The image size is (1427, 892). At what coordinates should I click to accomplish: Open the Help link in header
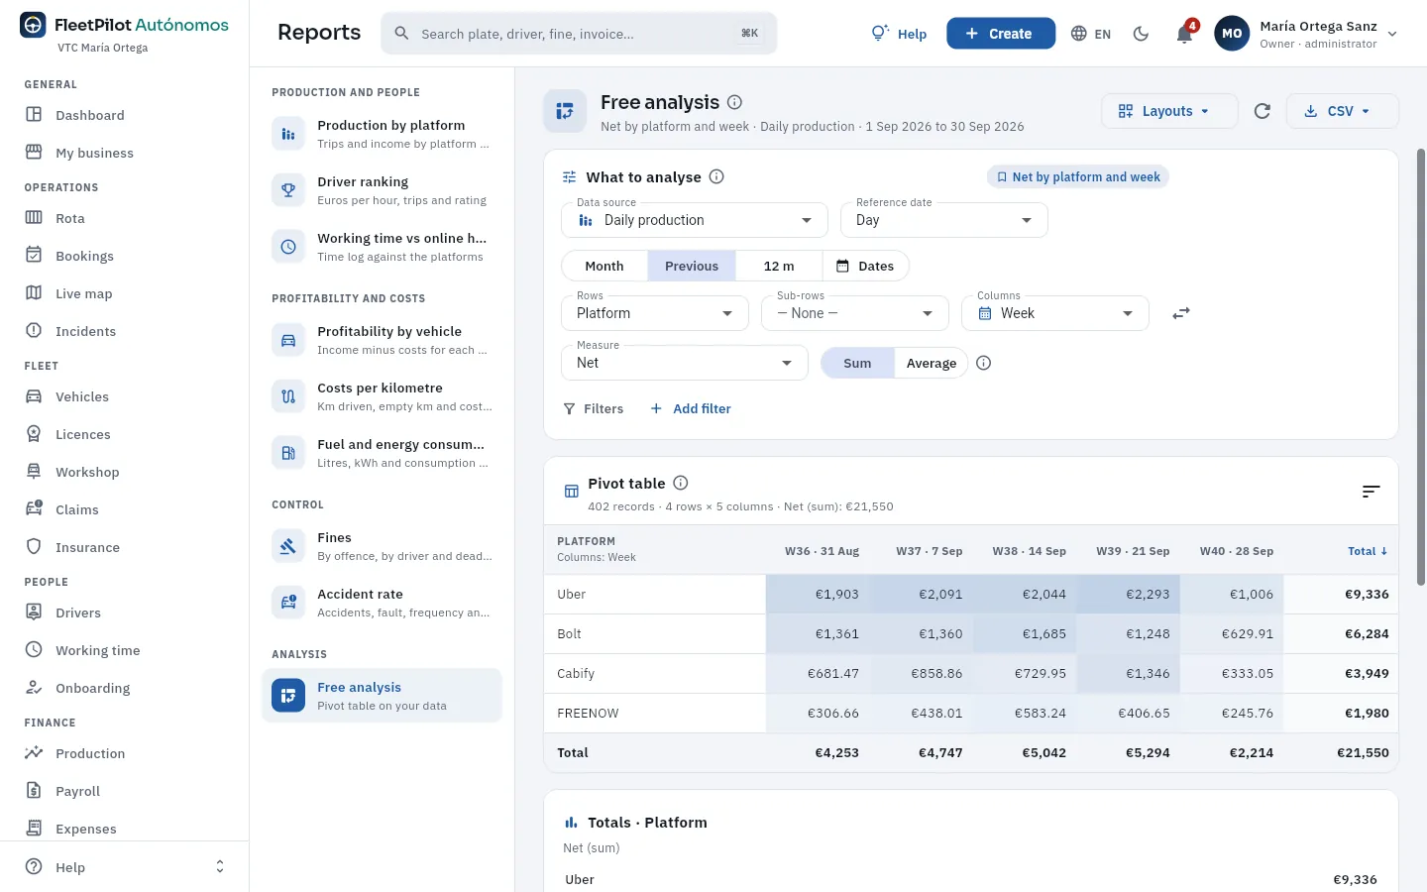click(x=899, y=34)
